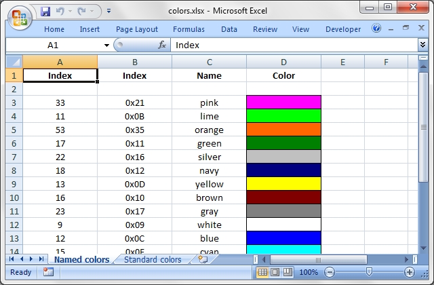
Task: Select all cells with corner button
Action: click(14, 62)
